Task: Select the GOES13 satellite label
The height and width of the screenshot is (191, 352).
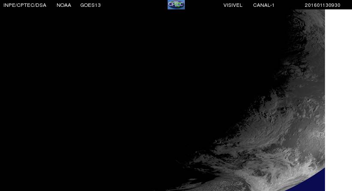Action: [90, 5]
